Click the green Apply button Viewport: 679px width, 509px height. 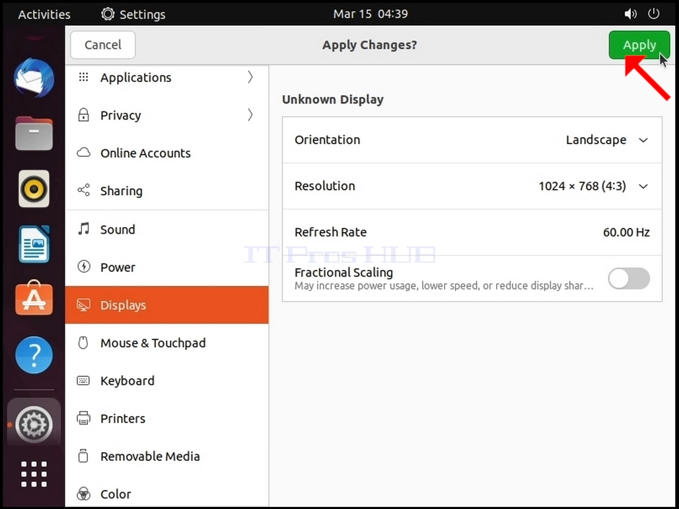point(639,45)
